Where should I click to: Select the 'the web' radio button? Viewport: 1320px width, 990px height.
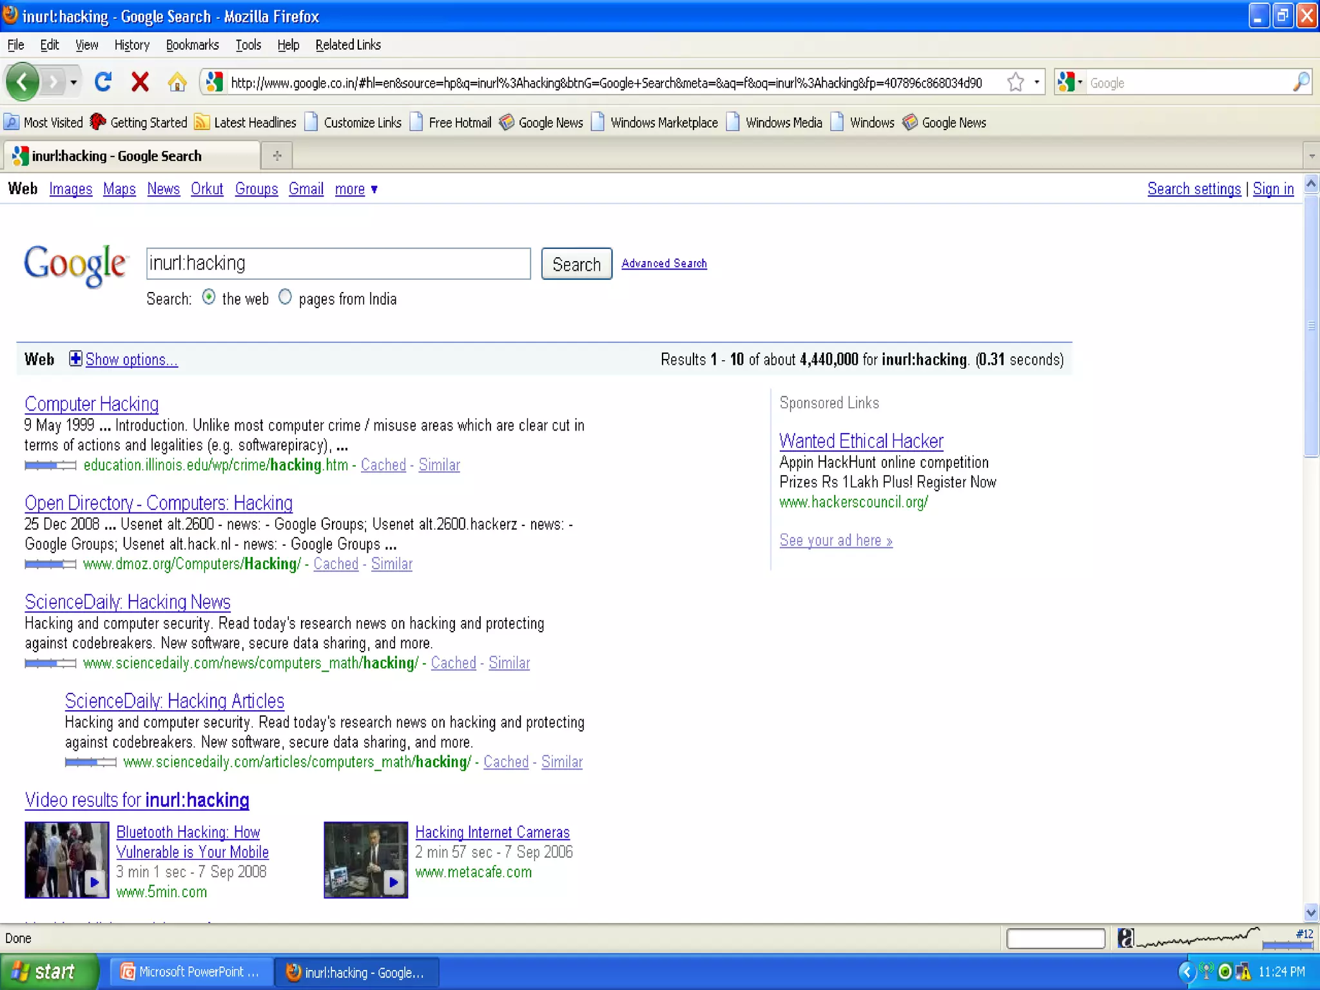click(x=209, y=297)
